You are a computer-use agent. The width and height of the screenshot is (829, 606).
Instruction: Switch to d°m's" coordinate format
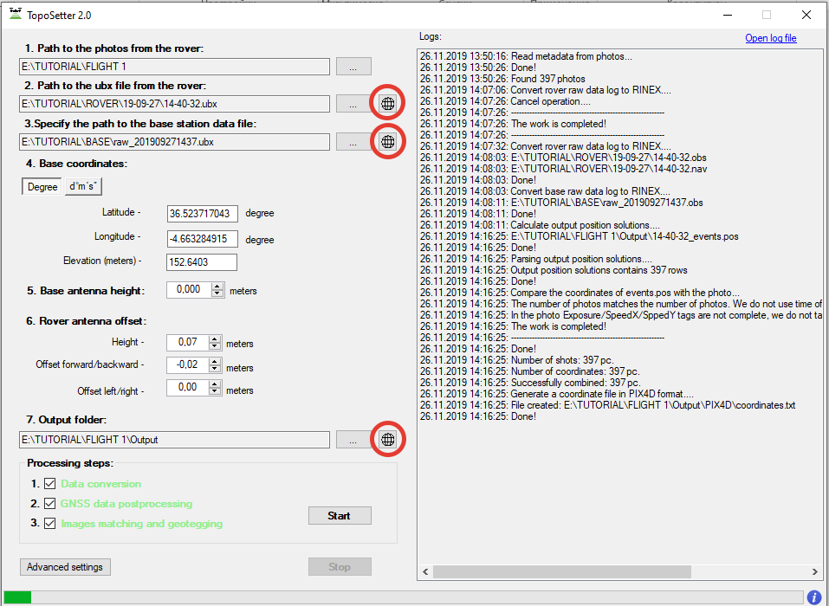tap(83, 187)
